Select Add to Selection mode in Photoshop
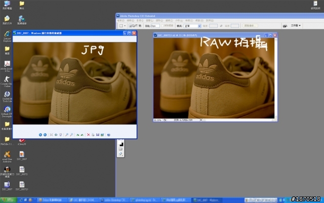 tap(134, 26)
